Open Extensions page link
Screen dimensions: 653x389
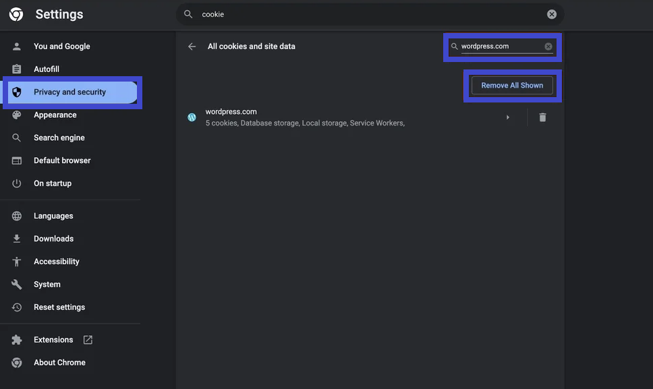[x=53, y=340]
